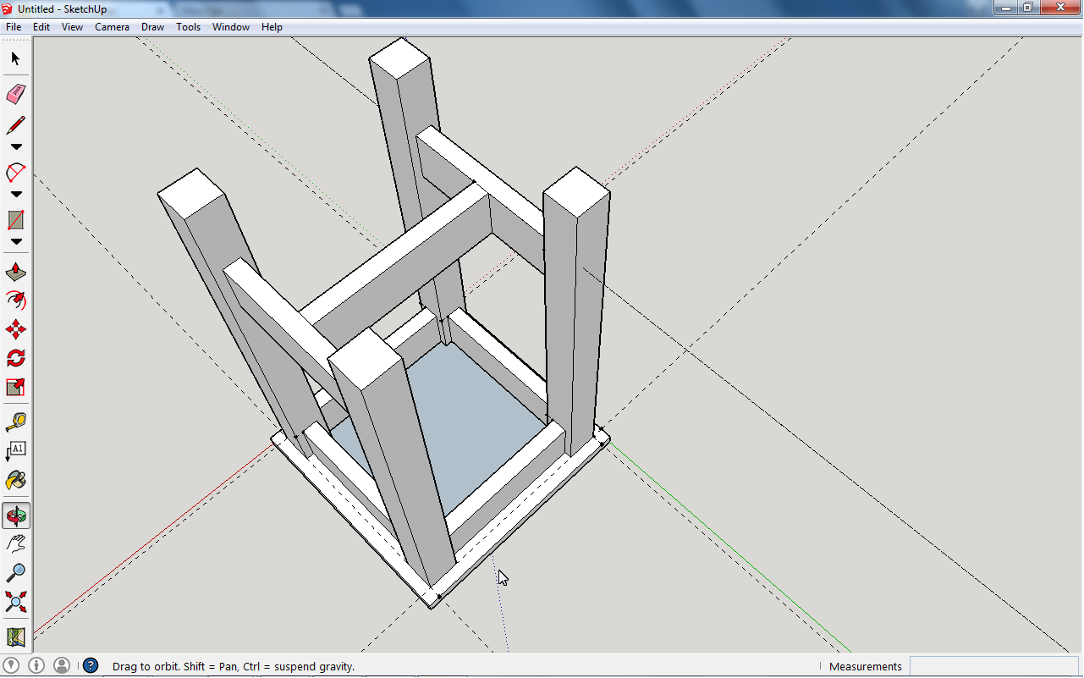Expand the Line tool variants dropdown
Screen dimensions: 1084x678
point(14,146)
